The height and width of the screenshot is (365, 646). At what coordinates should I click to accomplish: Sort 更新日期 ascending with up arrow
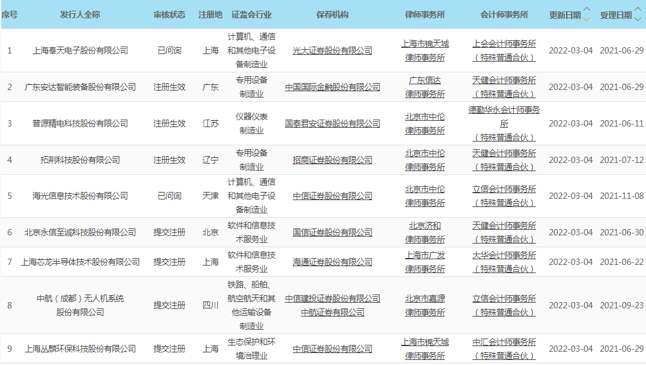(587, 10)
